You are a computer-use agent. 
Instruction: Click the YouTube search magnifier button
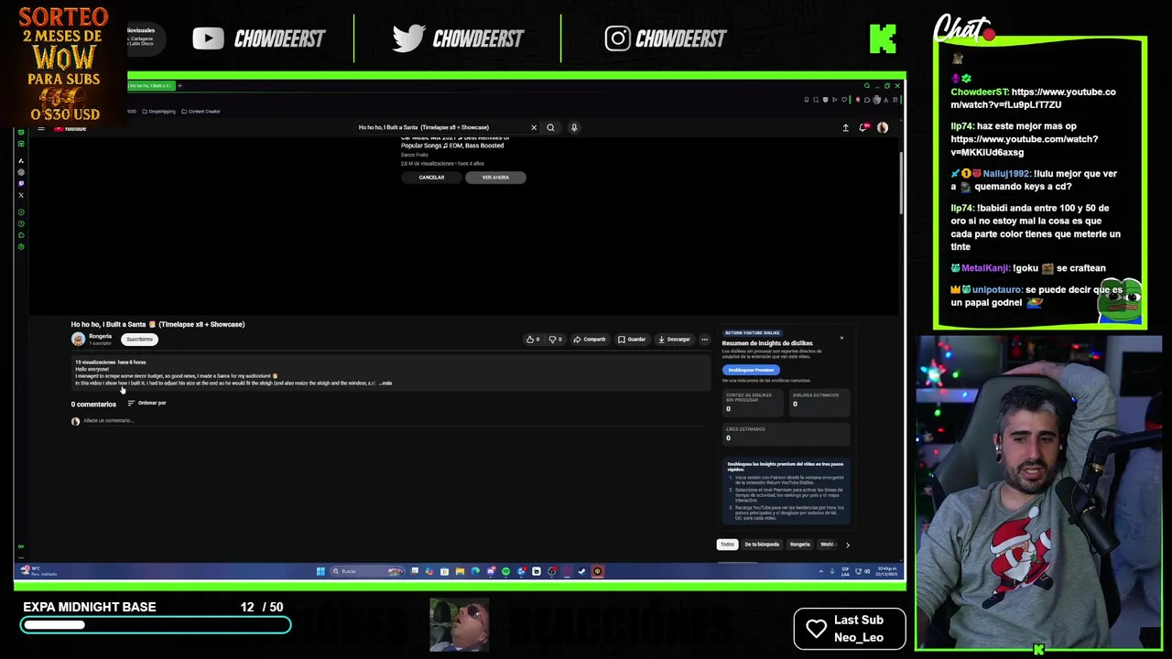point(550,127)
